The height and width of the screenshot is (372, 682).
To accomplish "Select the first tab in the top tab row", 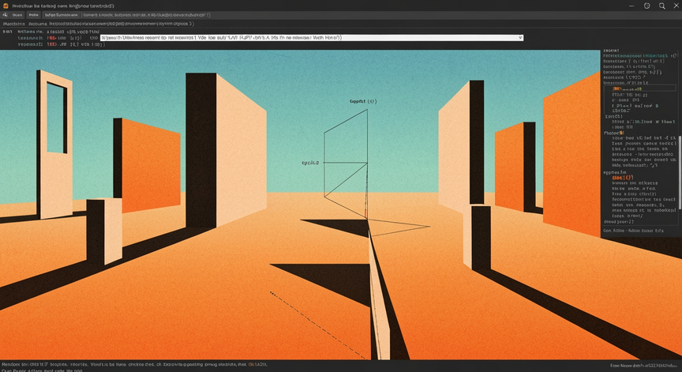I will [17, 15].
